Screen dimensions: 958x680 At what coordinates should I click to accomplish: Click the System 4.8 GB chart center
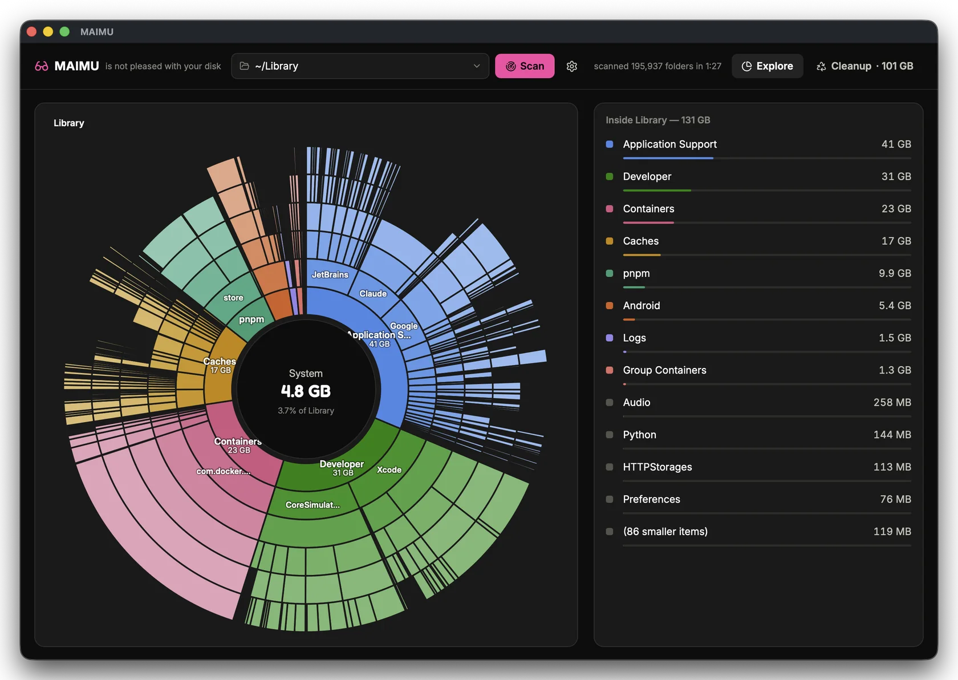pyautogui.click(x=306, y=391)
